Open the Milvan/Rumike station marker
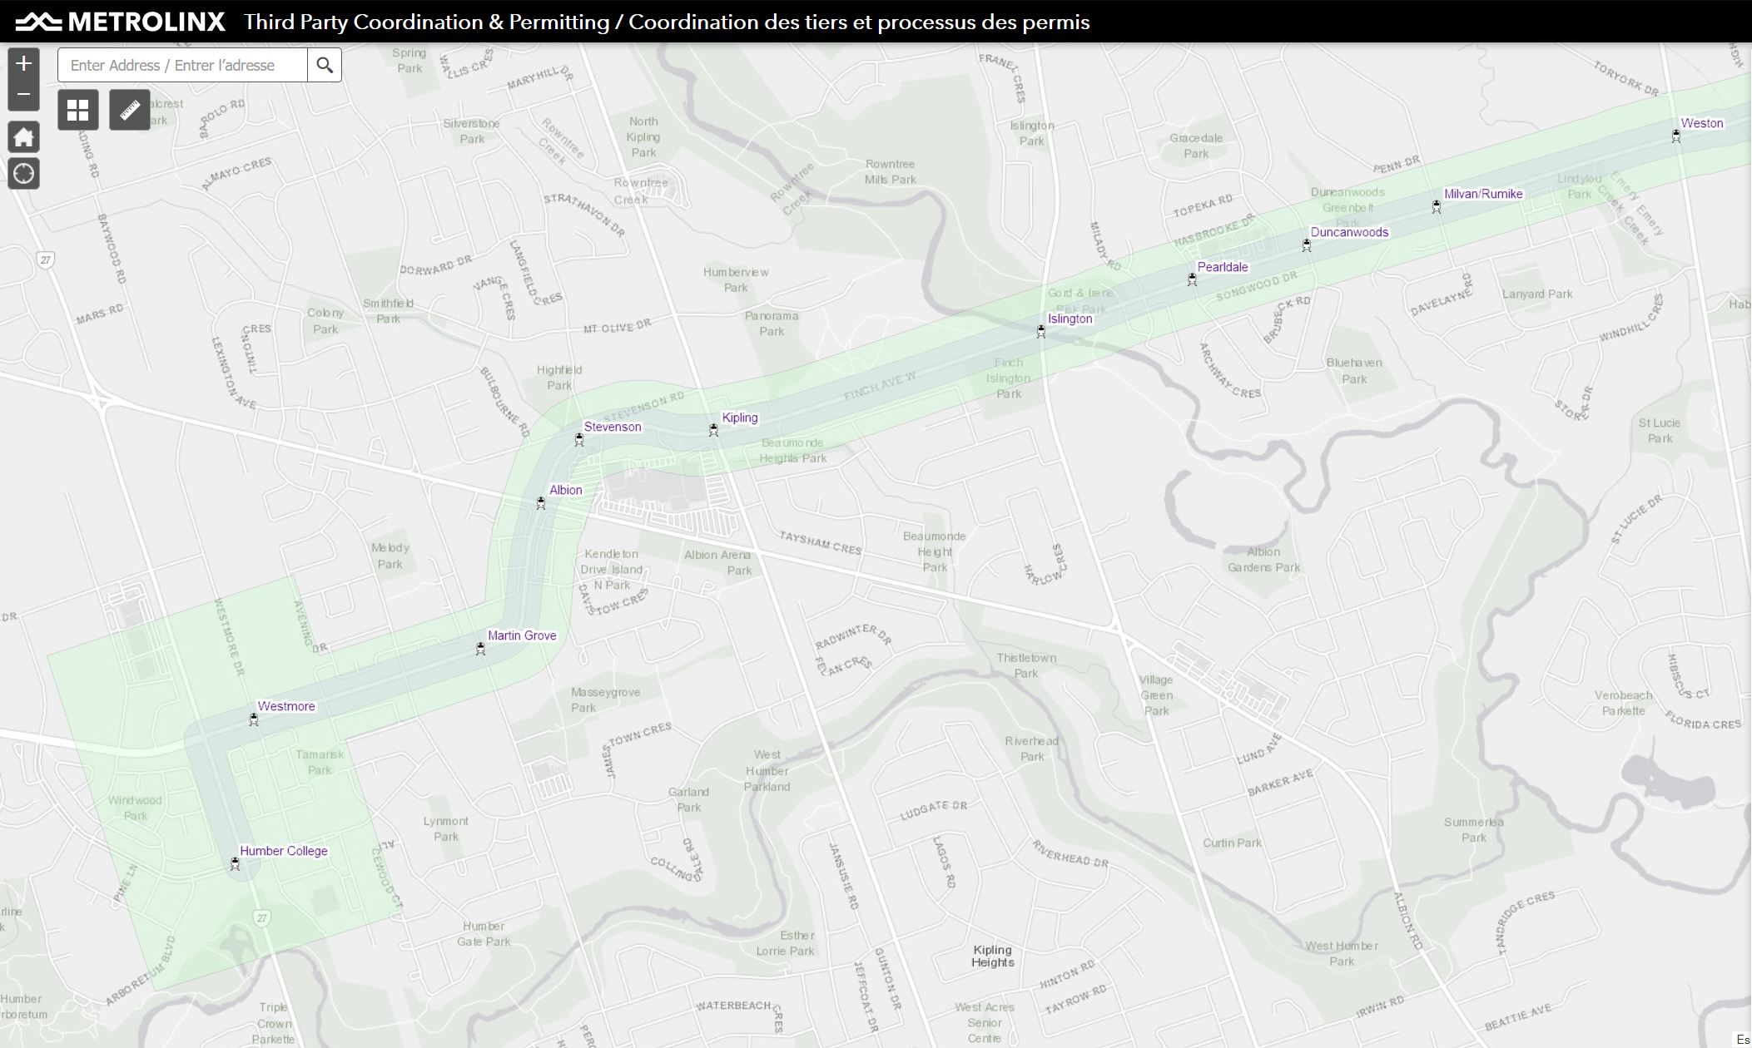 [1437, 207]
